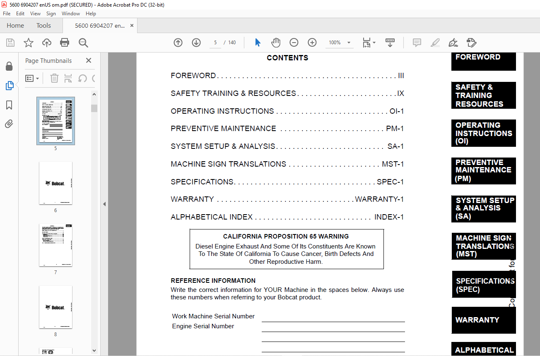Viewport: 540px width, 356px height.
Task: Click the black PREVENTIVE MAINTENANCE (PM) tab
Action: 484,171
